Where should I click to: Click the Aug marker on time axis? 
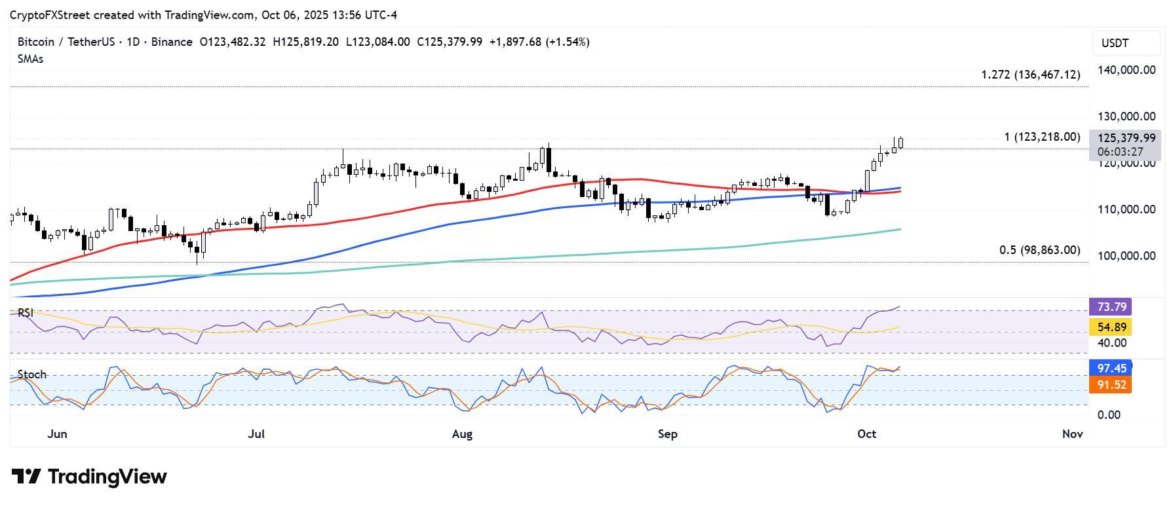(462, 434)
